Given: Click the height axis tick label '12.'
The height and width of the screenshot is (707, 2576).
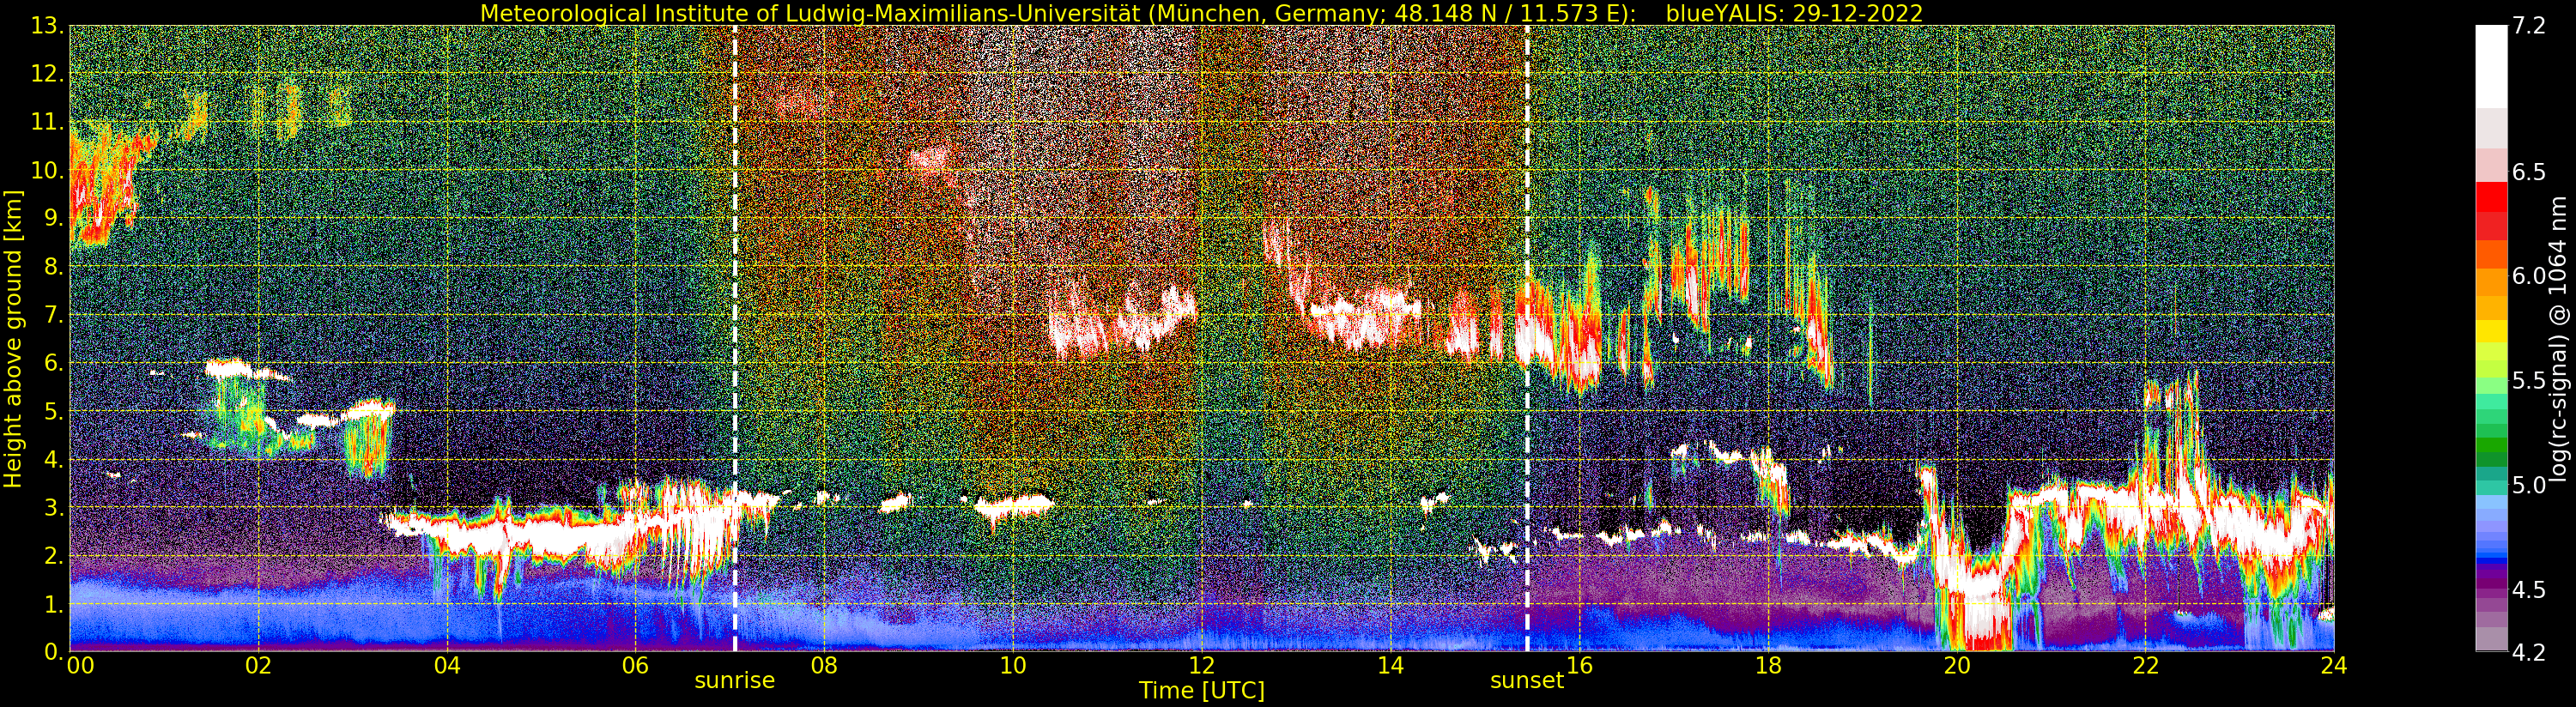Looking at the screenshot, I should pos(47,74).
